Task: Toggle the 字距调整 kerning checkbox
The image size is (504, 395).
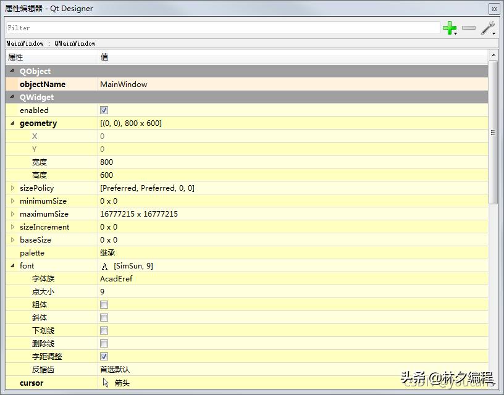Action: (x=104, y=357)
